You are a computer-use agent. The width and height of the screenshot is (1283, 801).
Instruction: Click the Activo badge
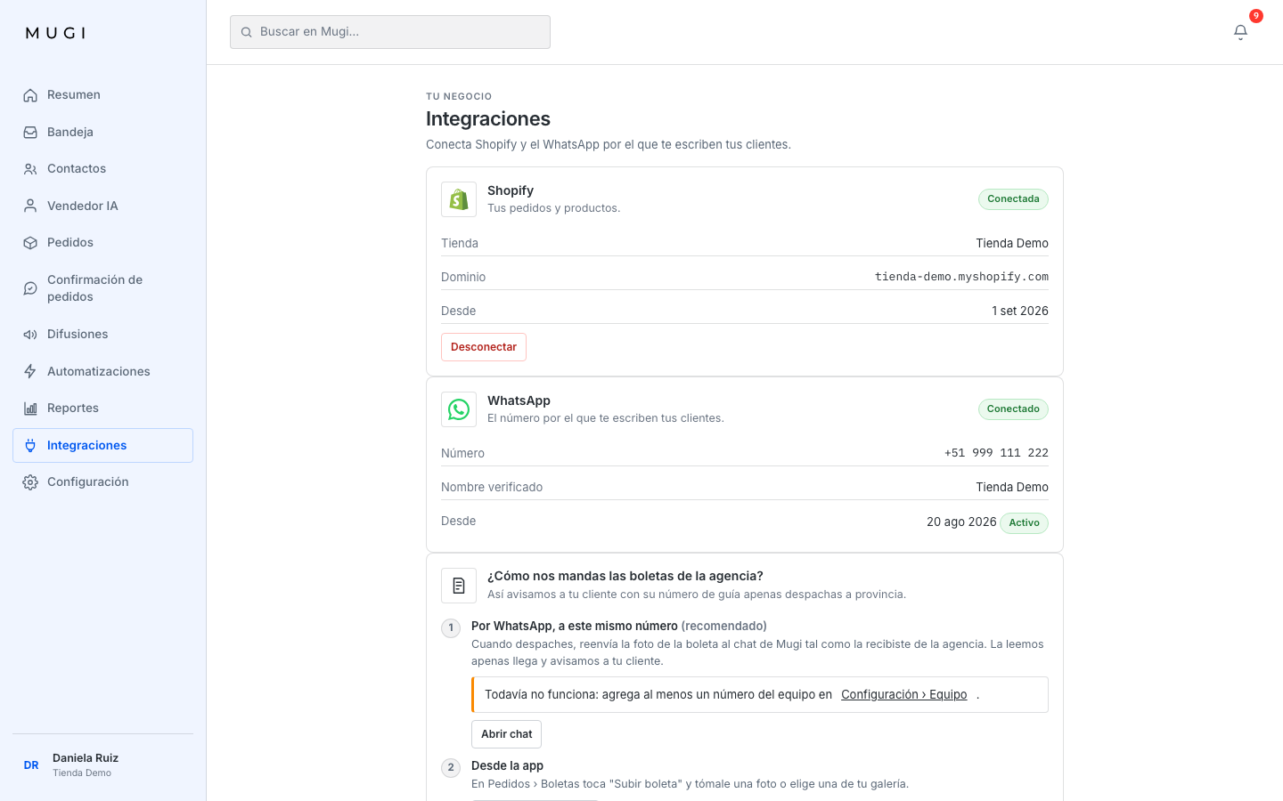[x=1024, y=523]
